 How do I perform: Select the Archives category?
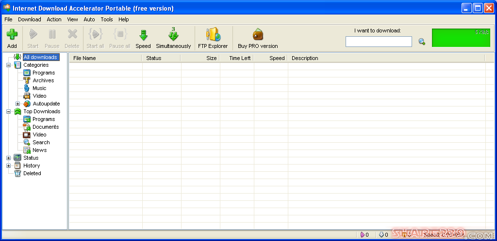43,80
